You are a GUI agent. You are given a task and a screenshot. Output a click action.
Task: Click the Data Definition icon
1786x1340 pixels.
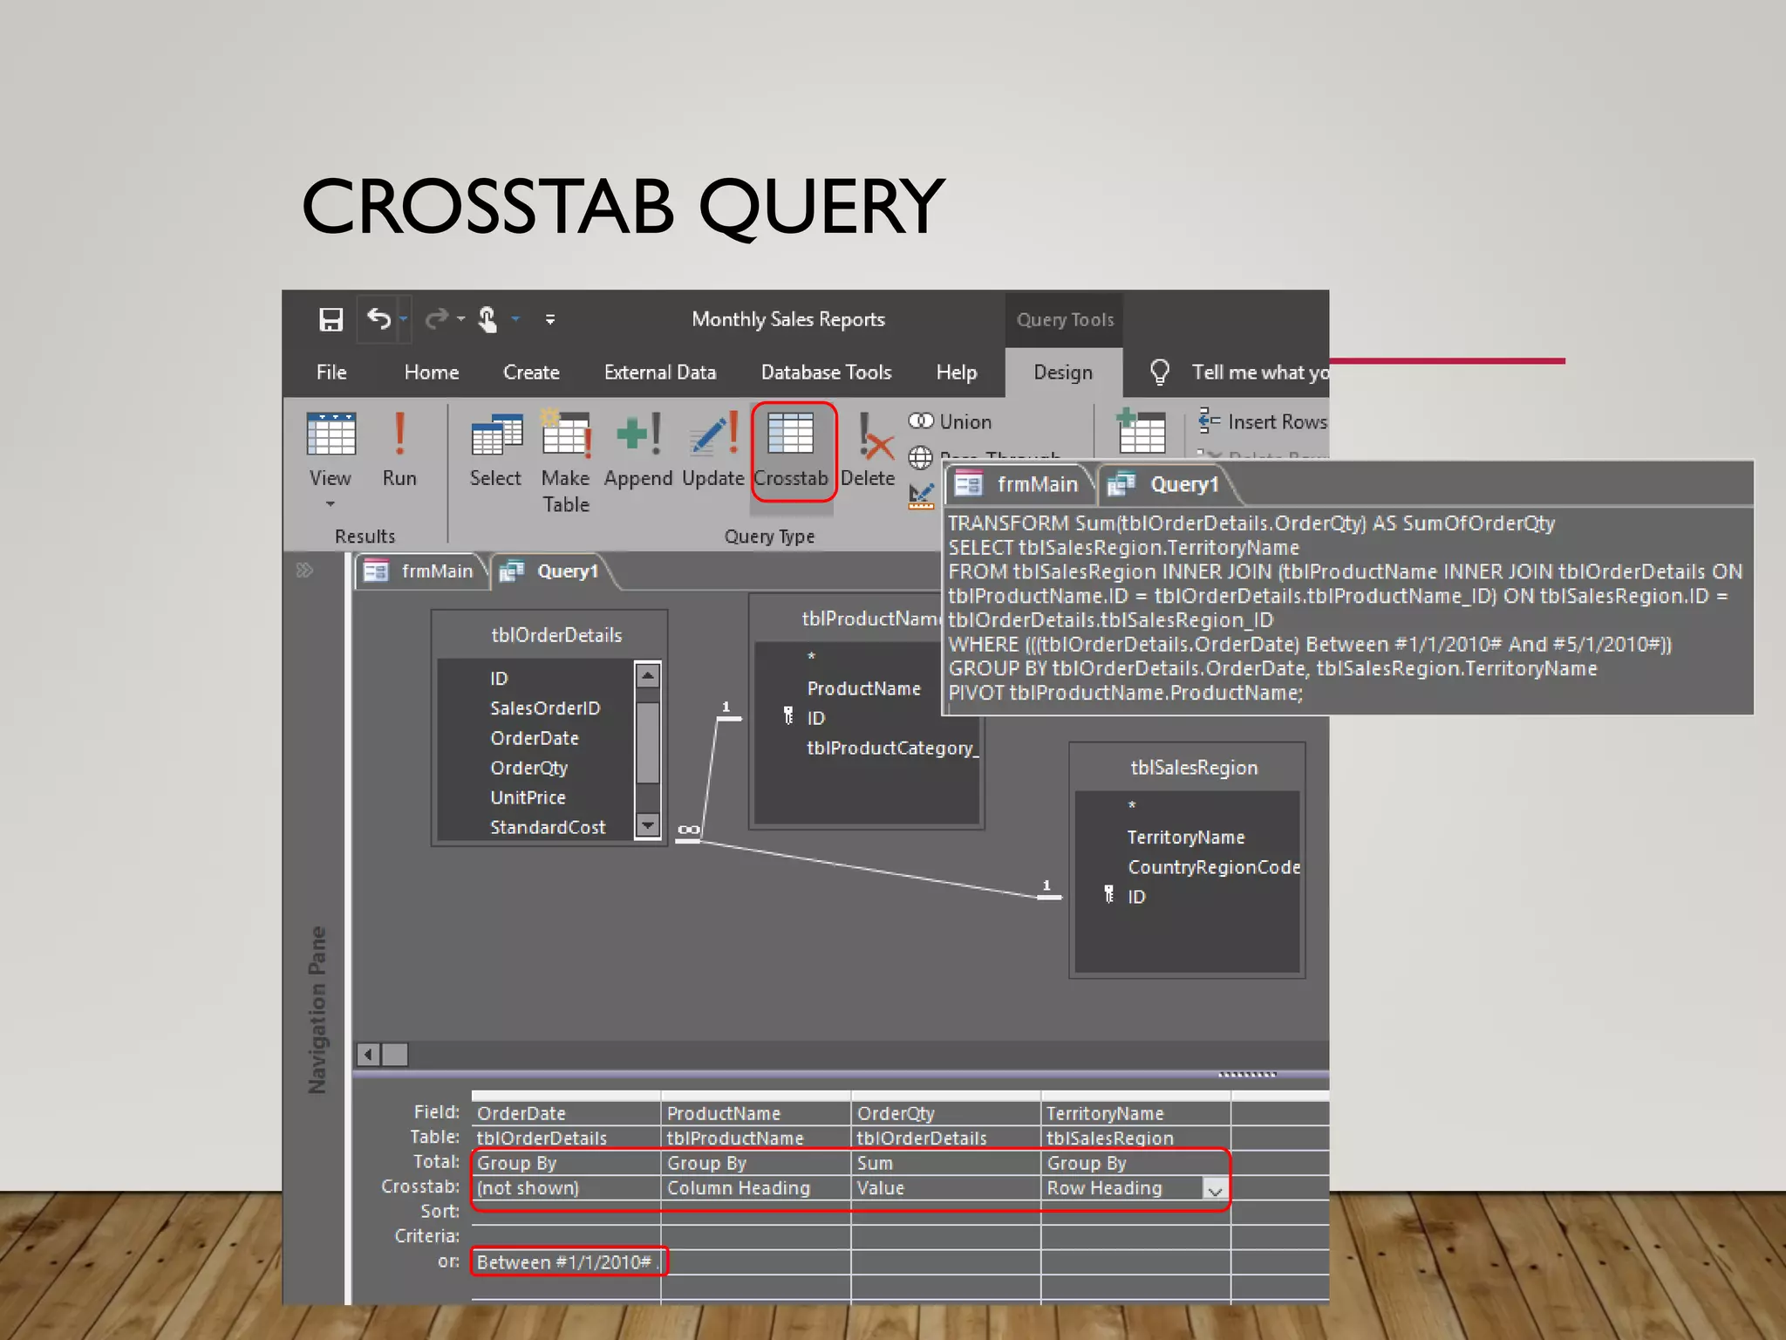921,496
